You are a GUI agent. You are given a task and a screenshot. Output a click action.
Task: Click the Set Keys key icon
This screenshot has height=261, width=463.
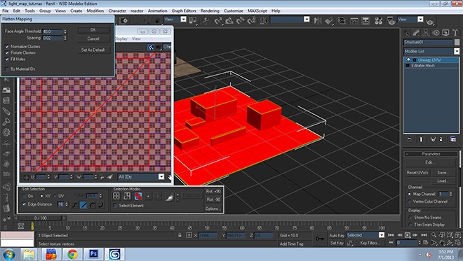320,239
